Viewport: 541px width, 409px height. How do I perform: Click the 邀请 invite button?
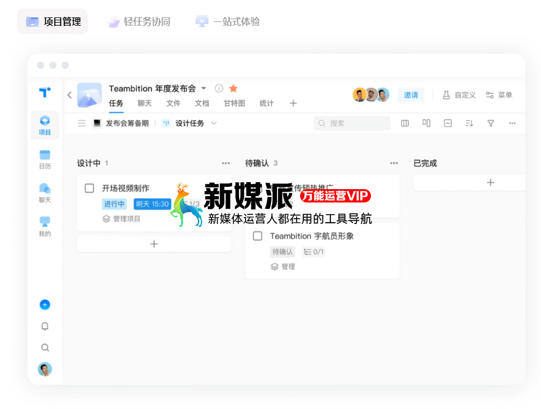point(411,95)
